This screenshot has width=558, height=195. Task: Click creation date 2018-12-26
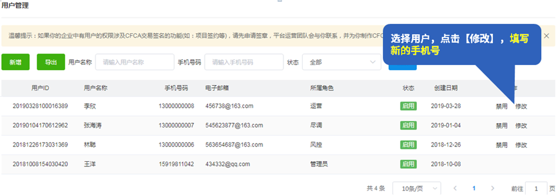tap(446, 144)
